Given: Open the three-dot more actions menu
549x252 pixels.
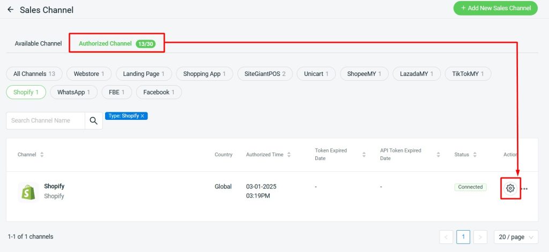Looking at the screenshot, I should (x=525, y=188).
